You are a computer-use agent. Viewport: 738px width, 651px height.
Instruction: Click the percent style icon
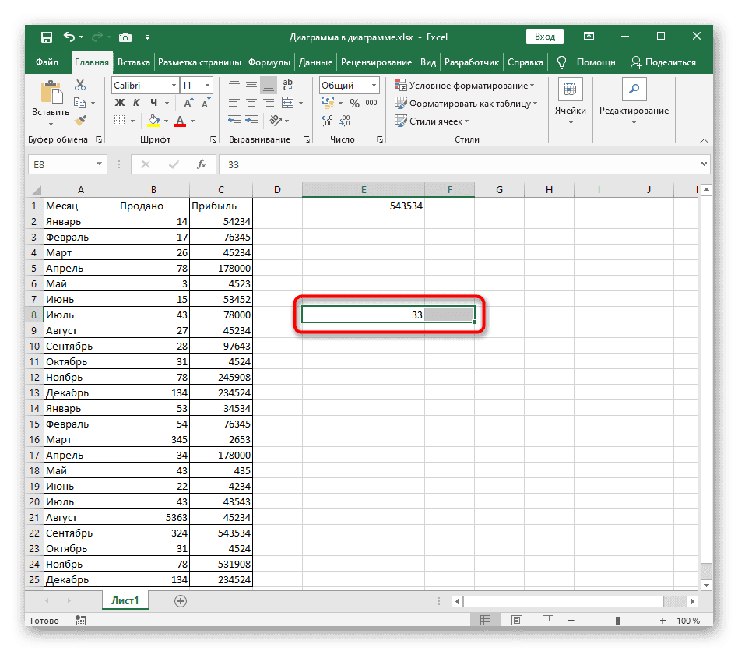[354, 103]
